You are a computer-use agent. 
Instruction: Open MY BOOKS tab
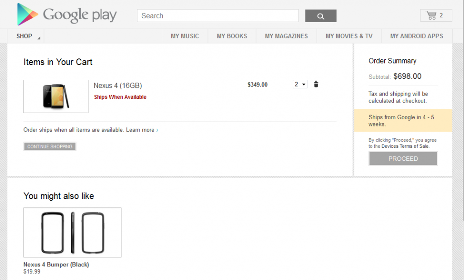point(232,36)
